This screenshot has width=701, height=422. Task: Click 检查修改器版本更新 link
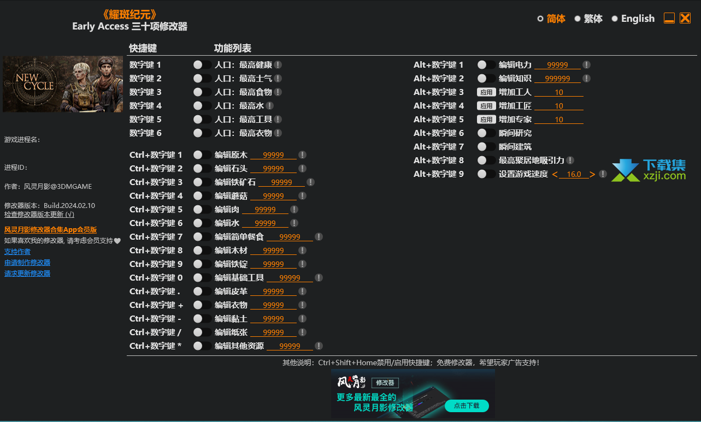coord(39,215)
